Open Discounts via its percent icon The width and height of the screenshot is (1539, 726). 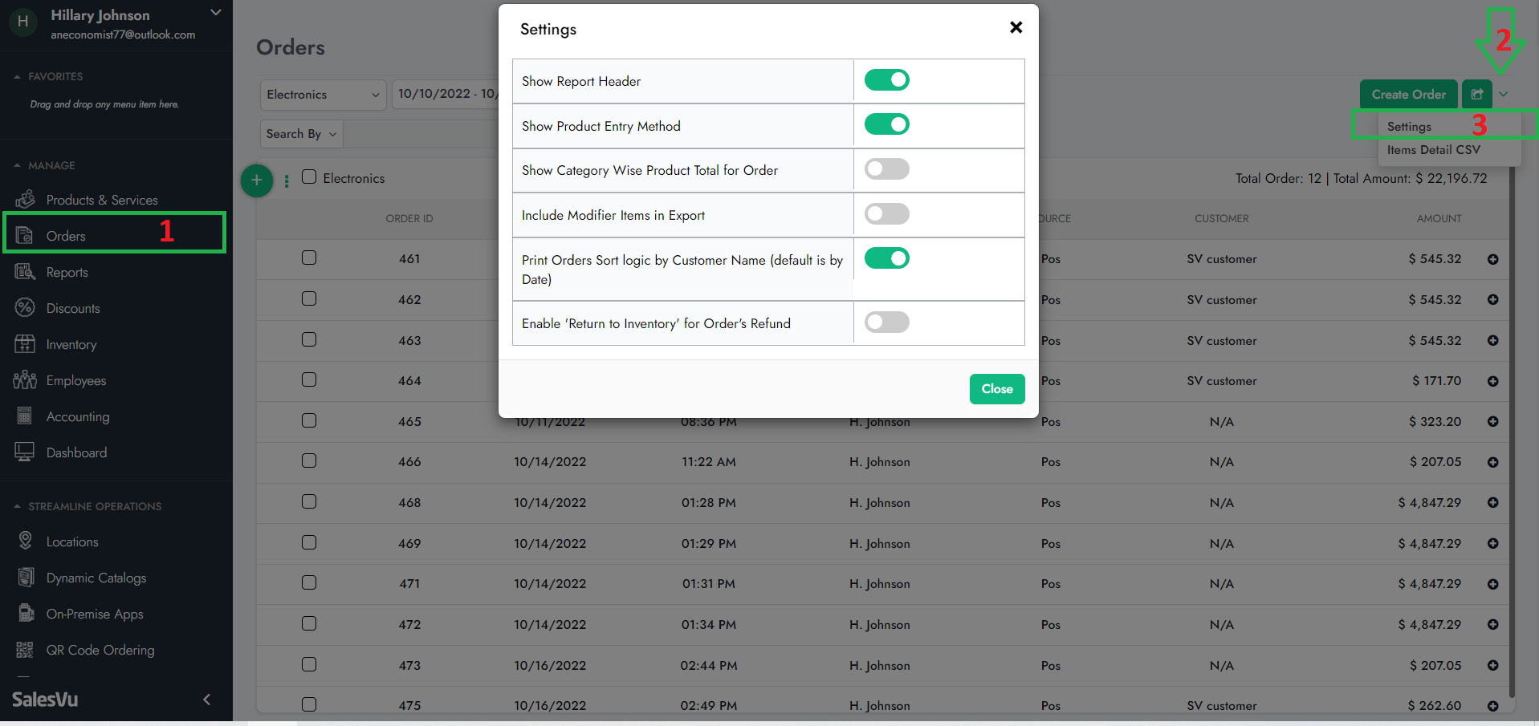pos(25,308)
